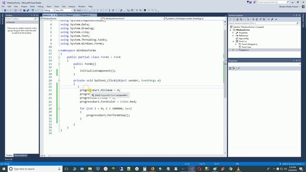Select Form1.Designer.cs in Solution Explorer

tap(250, 44)
